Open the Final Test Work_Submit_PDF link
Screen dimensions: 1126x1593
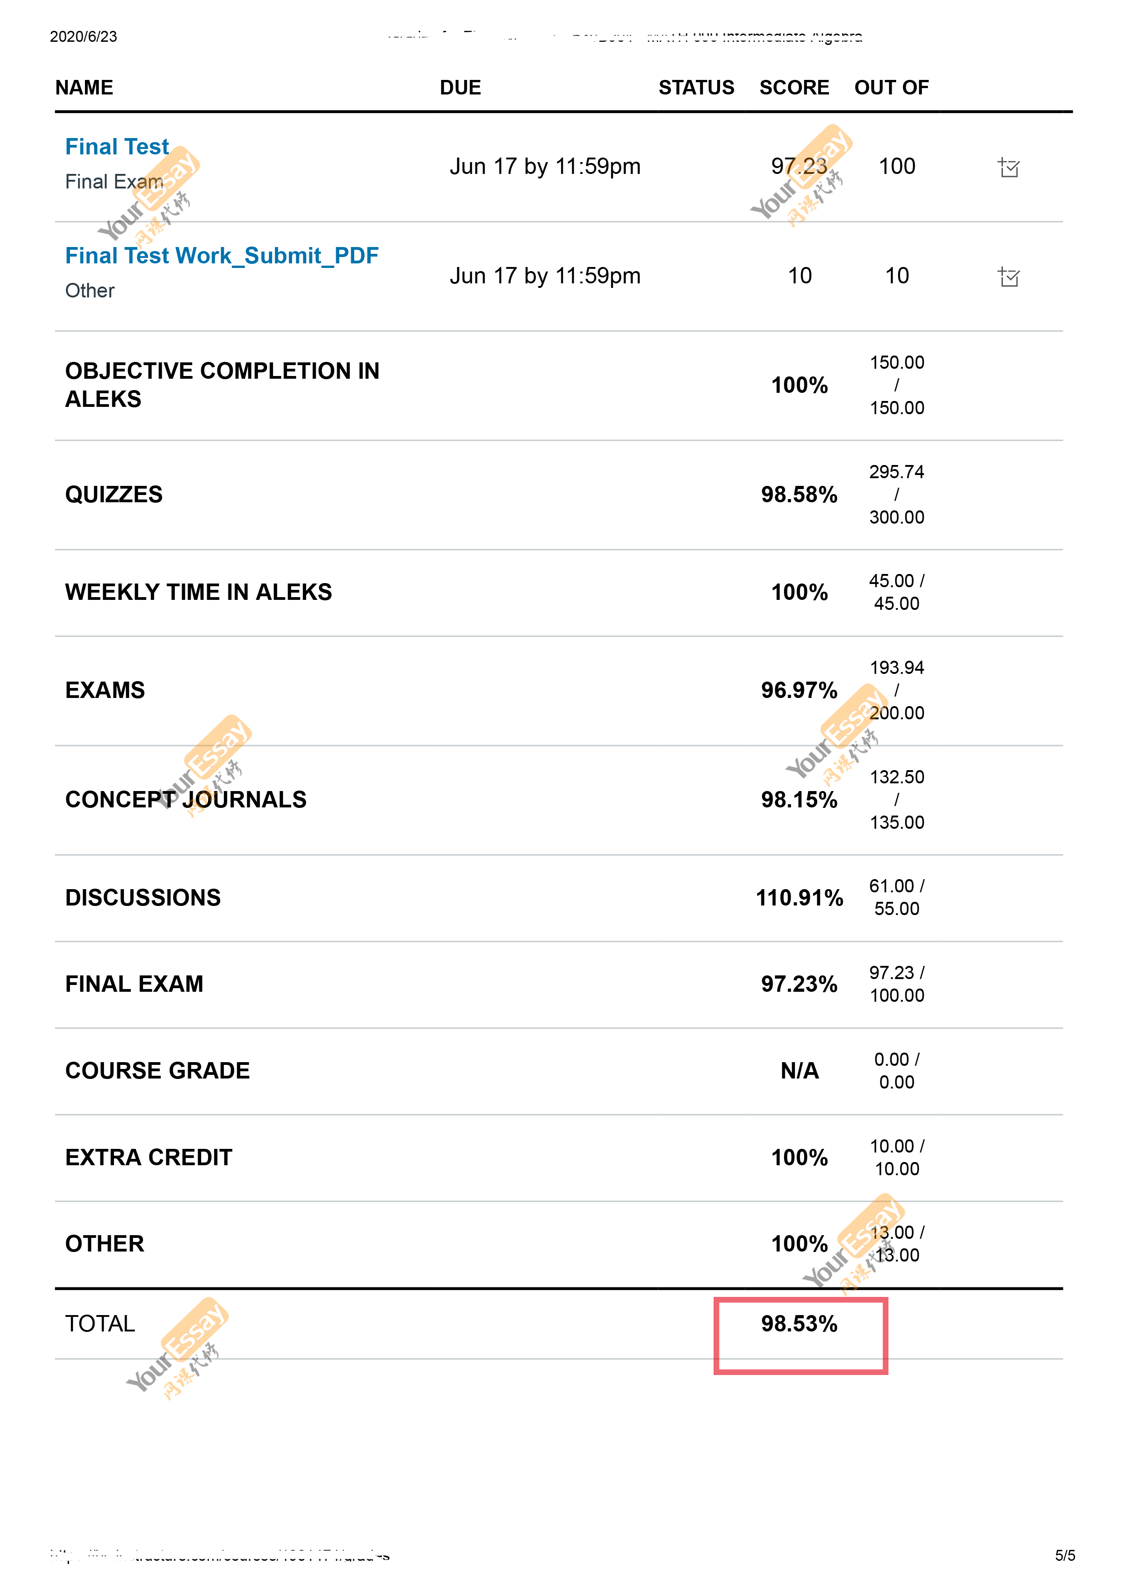221,256
